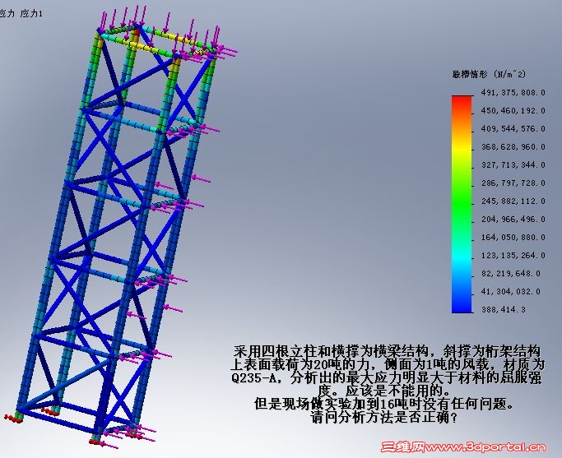Click the minimum legend value 388,414.3
The image size is (562, 458).
(x=504, y=309)
